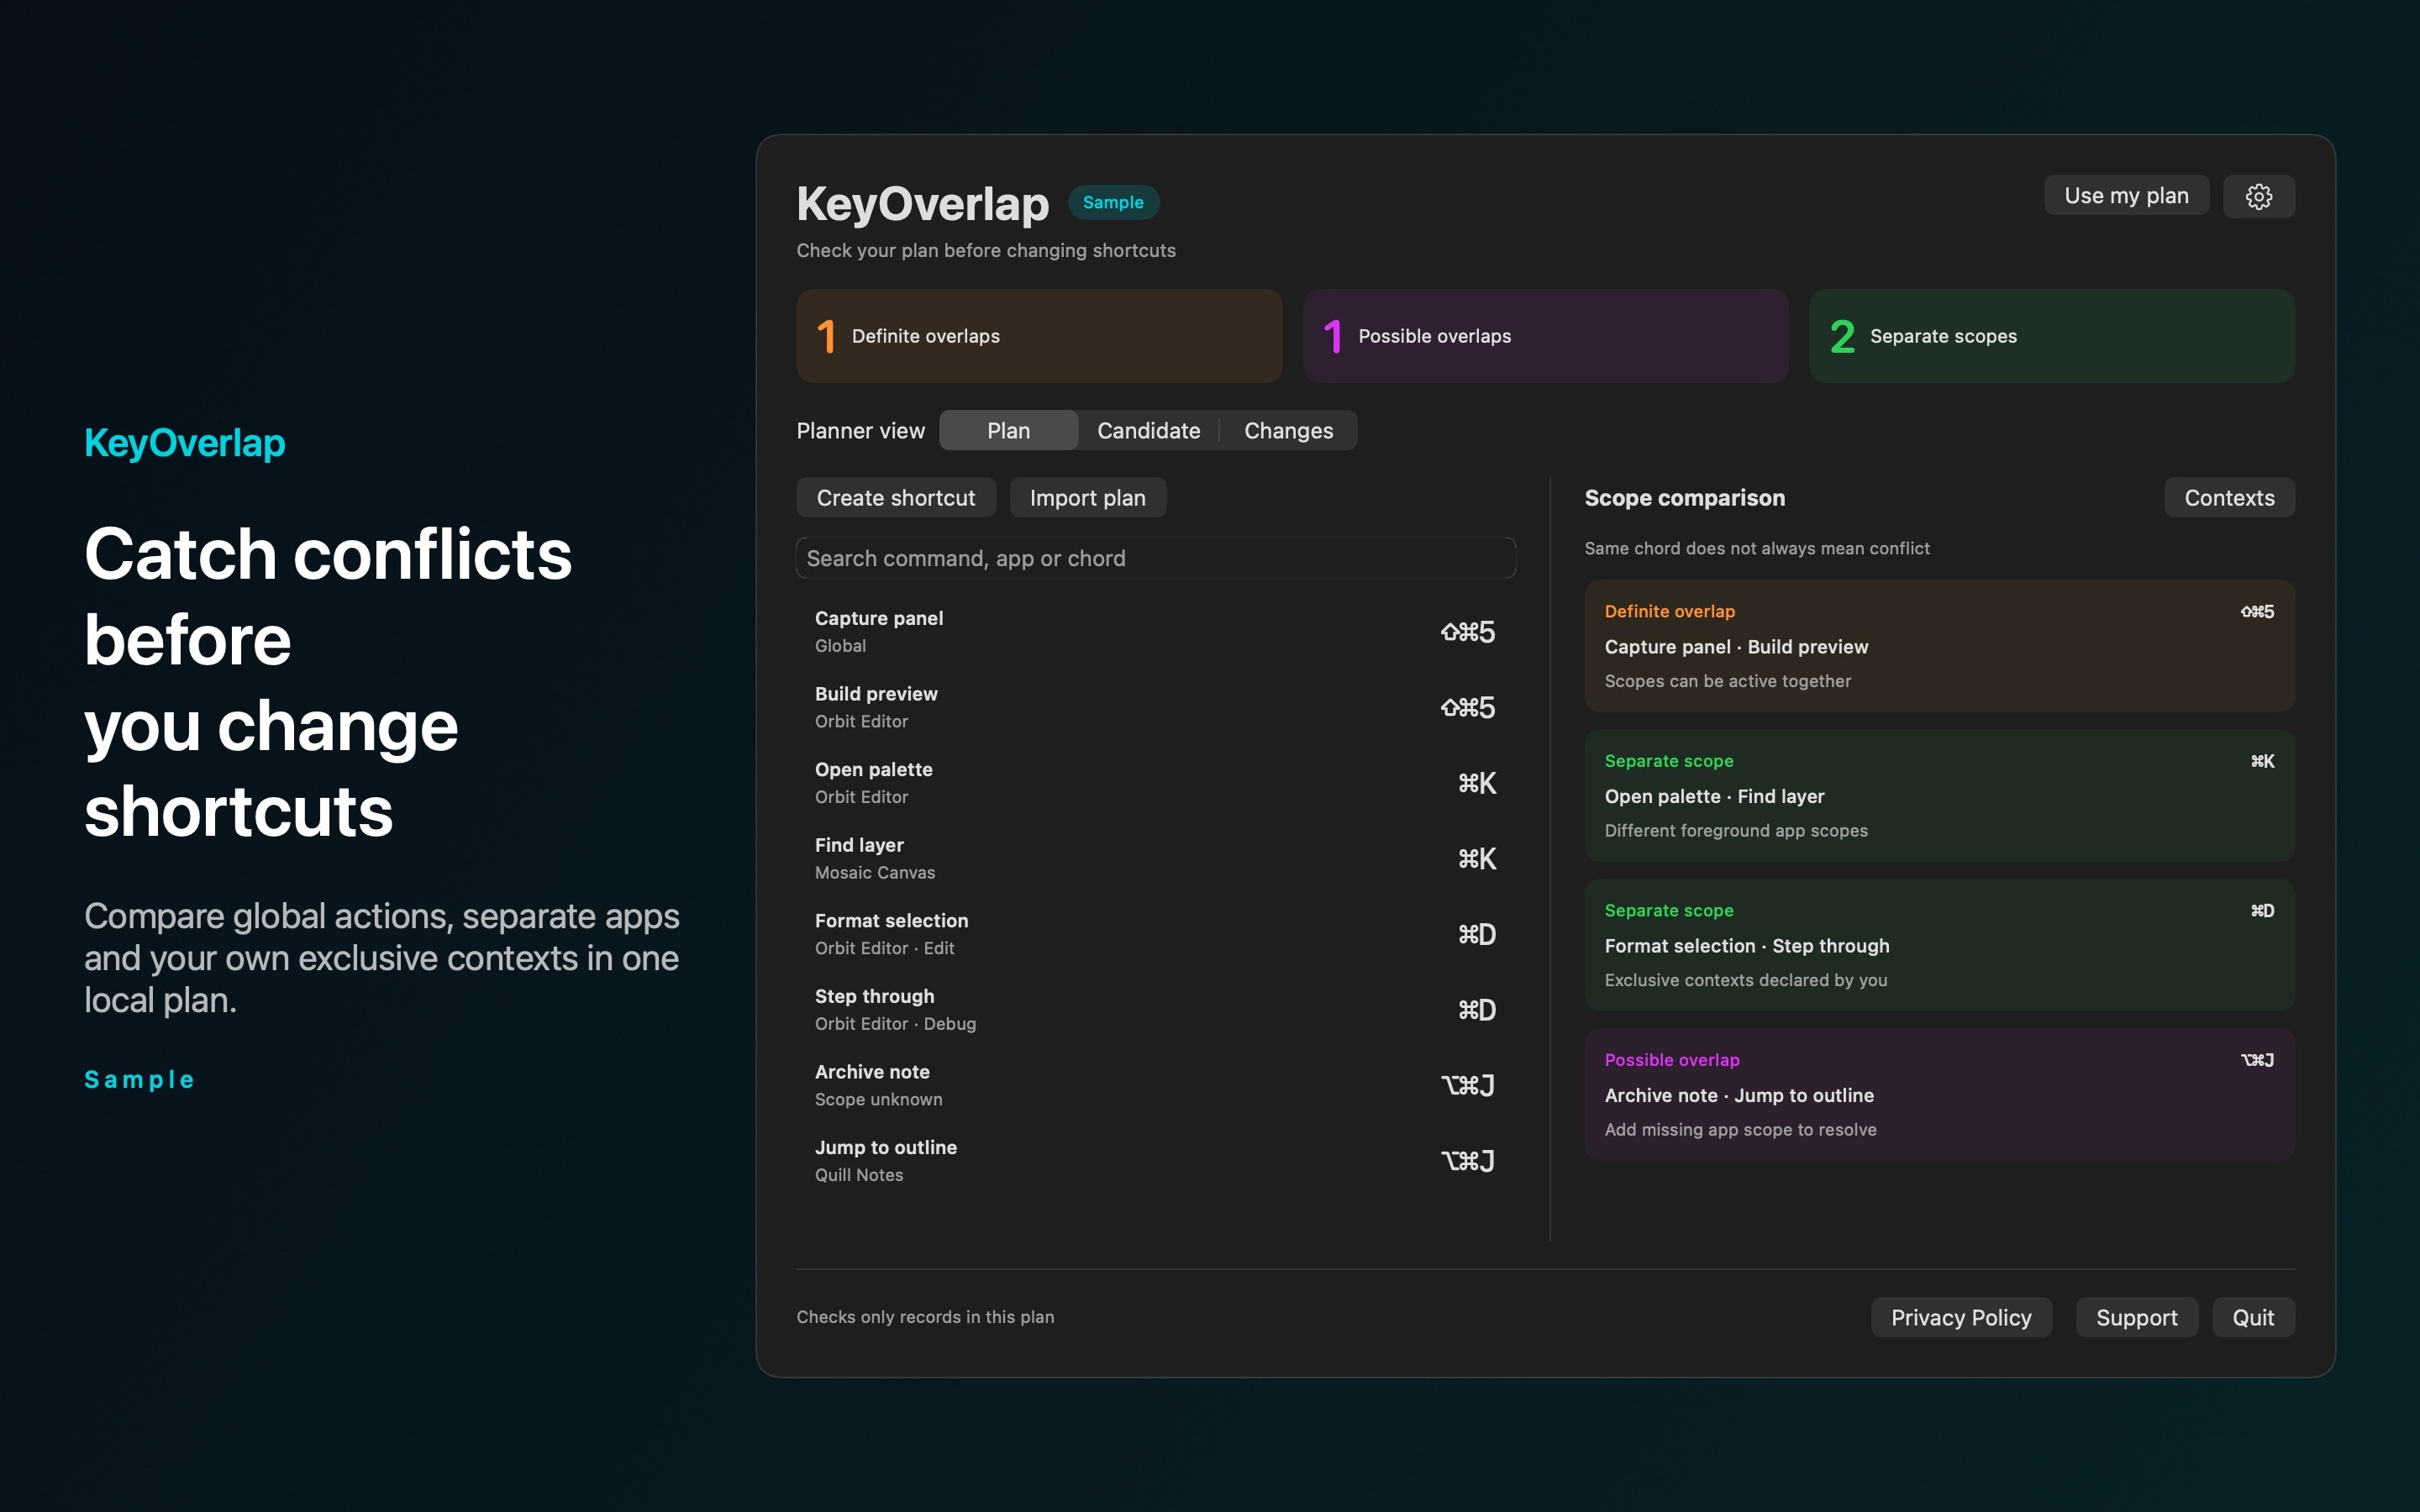Select the Find layer shortcut row
This screenshot has width=2420, height=1512.
click(1156, 858)
